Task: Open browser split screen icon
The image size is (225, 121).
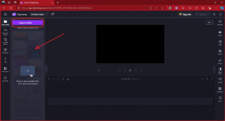Action: (x=190, y=8)
